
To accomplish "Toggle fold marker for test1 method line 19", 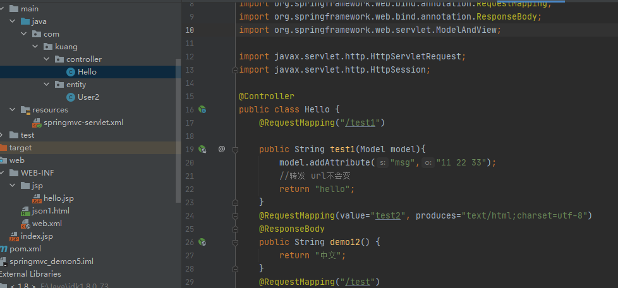I will [x=235, y=150].
